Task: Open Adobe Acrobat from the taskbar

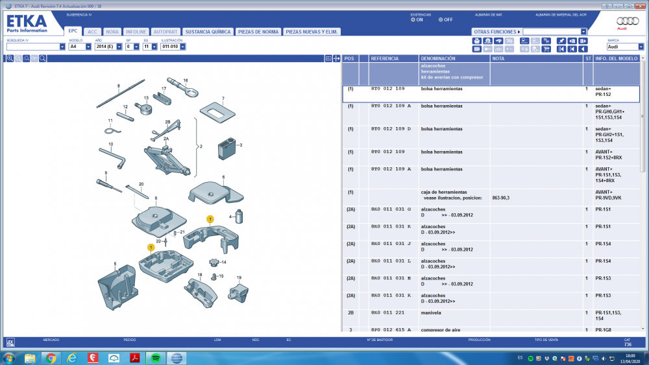Action: (134, 358)
